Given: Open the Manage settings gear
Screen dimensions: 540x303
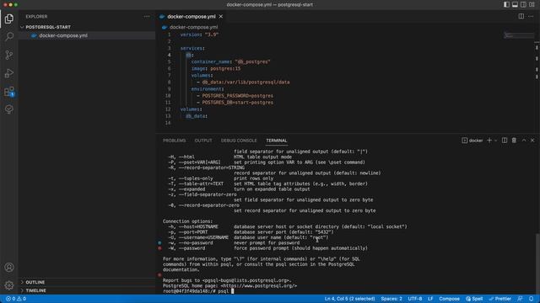Looking at the screenshot, I should (9, 285).
